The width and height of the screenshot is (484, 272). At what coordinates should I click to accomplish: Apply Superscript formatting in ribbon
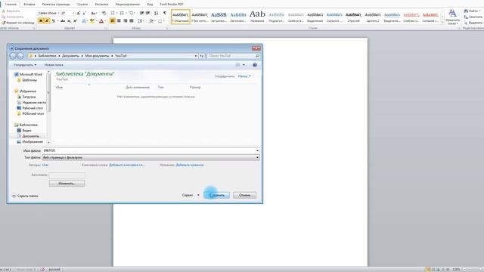75,20
